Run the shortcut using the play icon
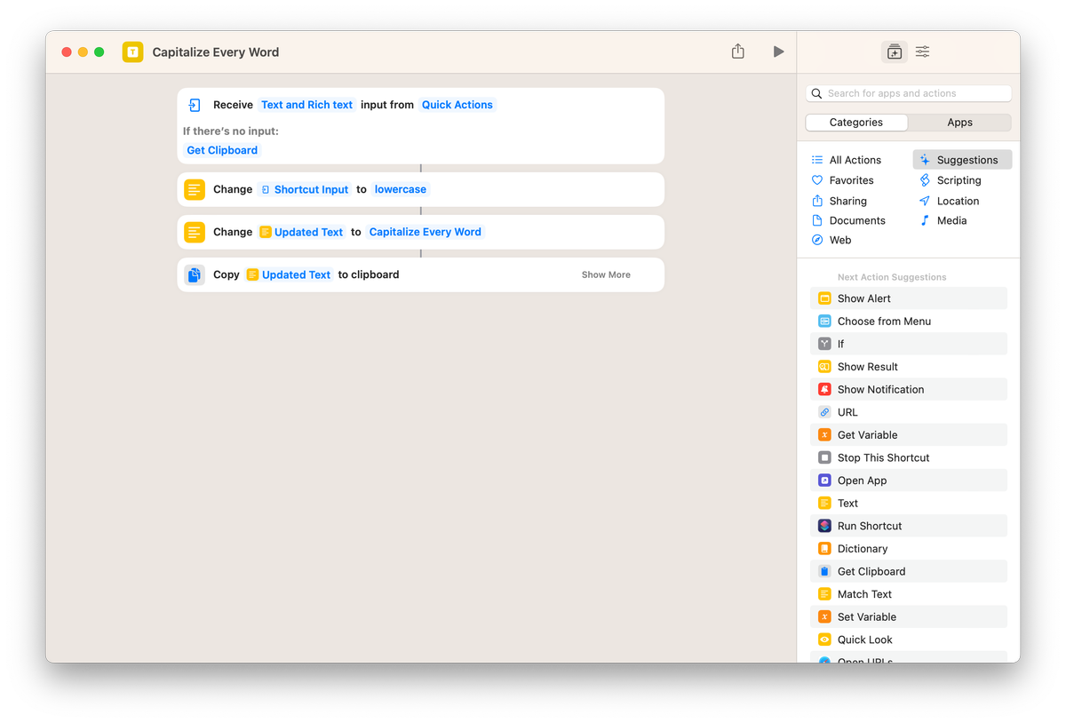 (779, 52)
